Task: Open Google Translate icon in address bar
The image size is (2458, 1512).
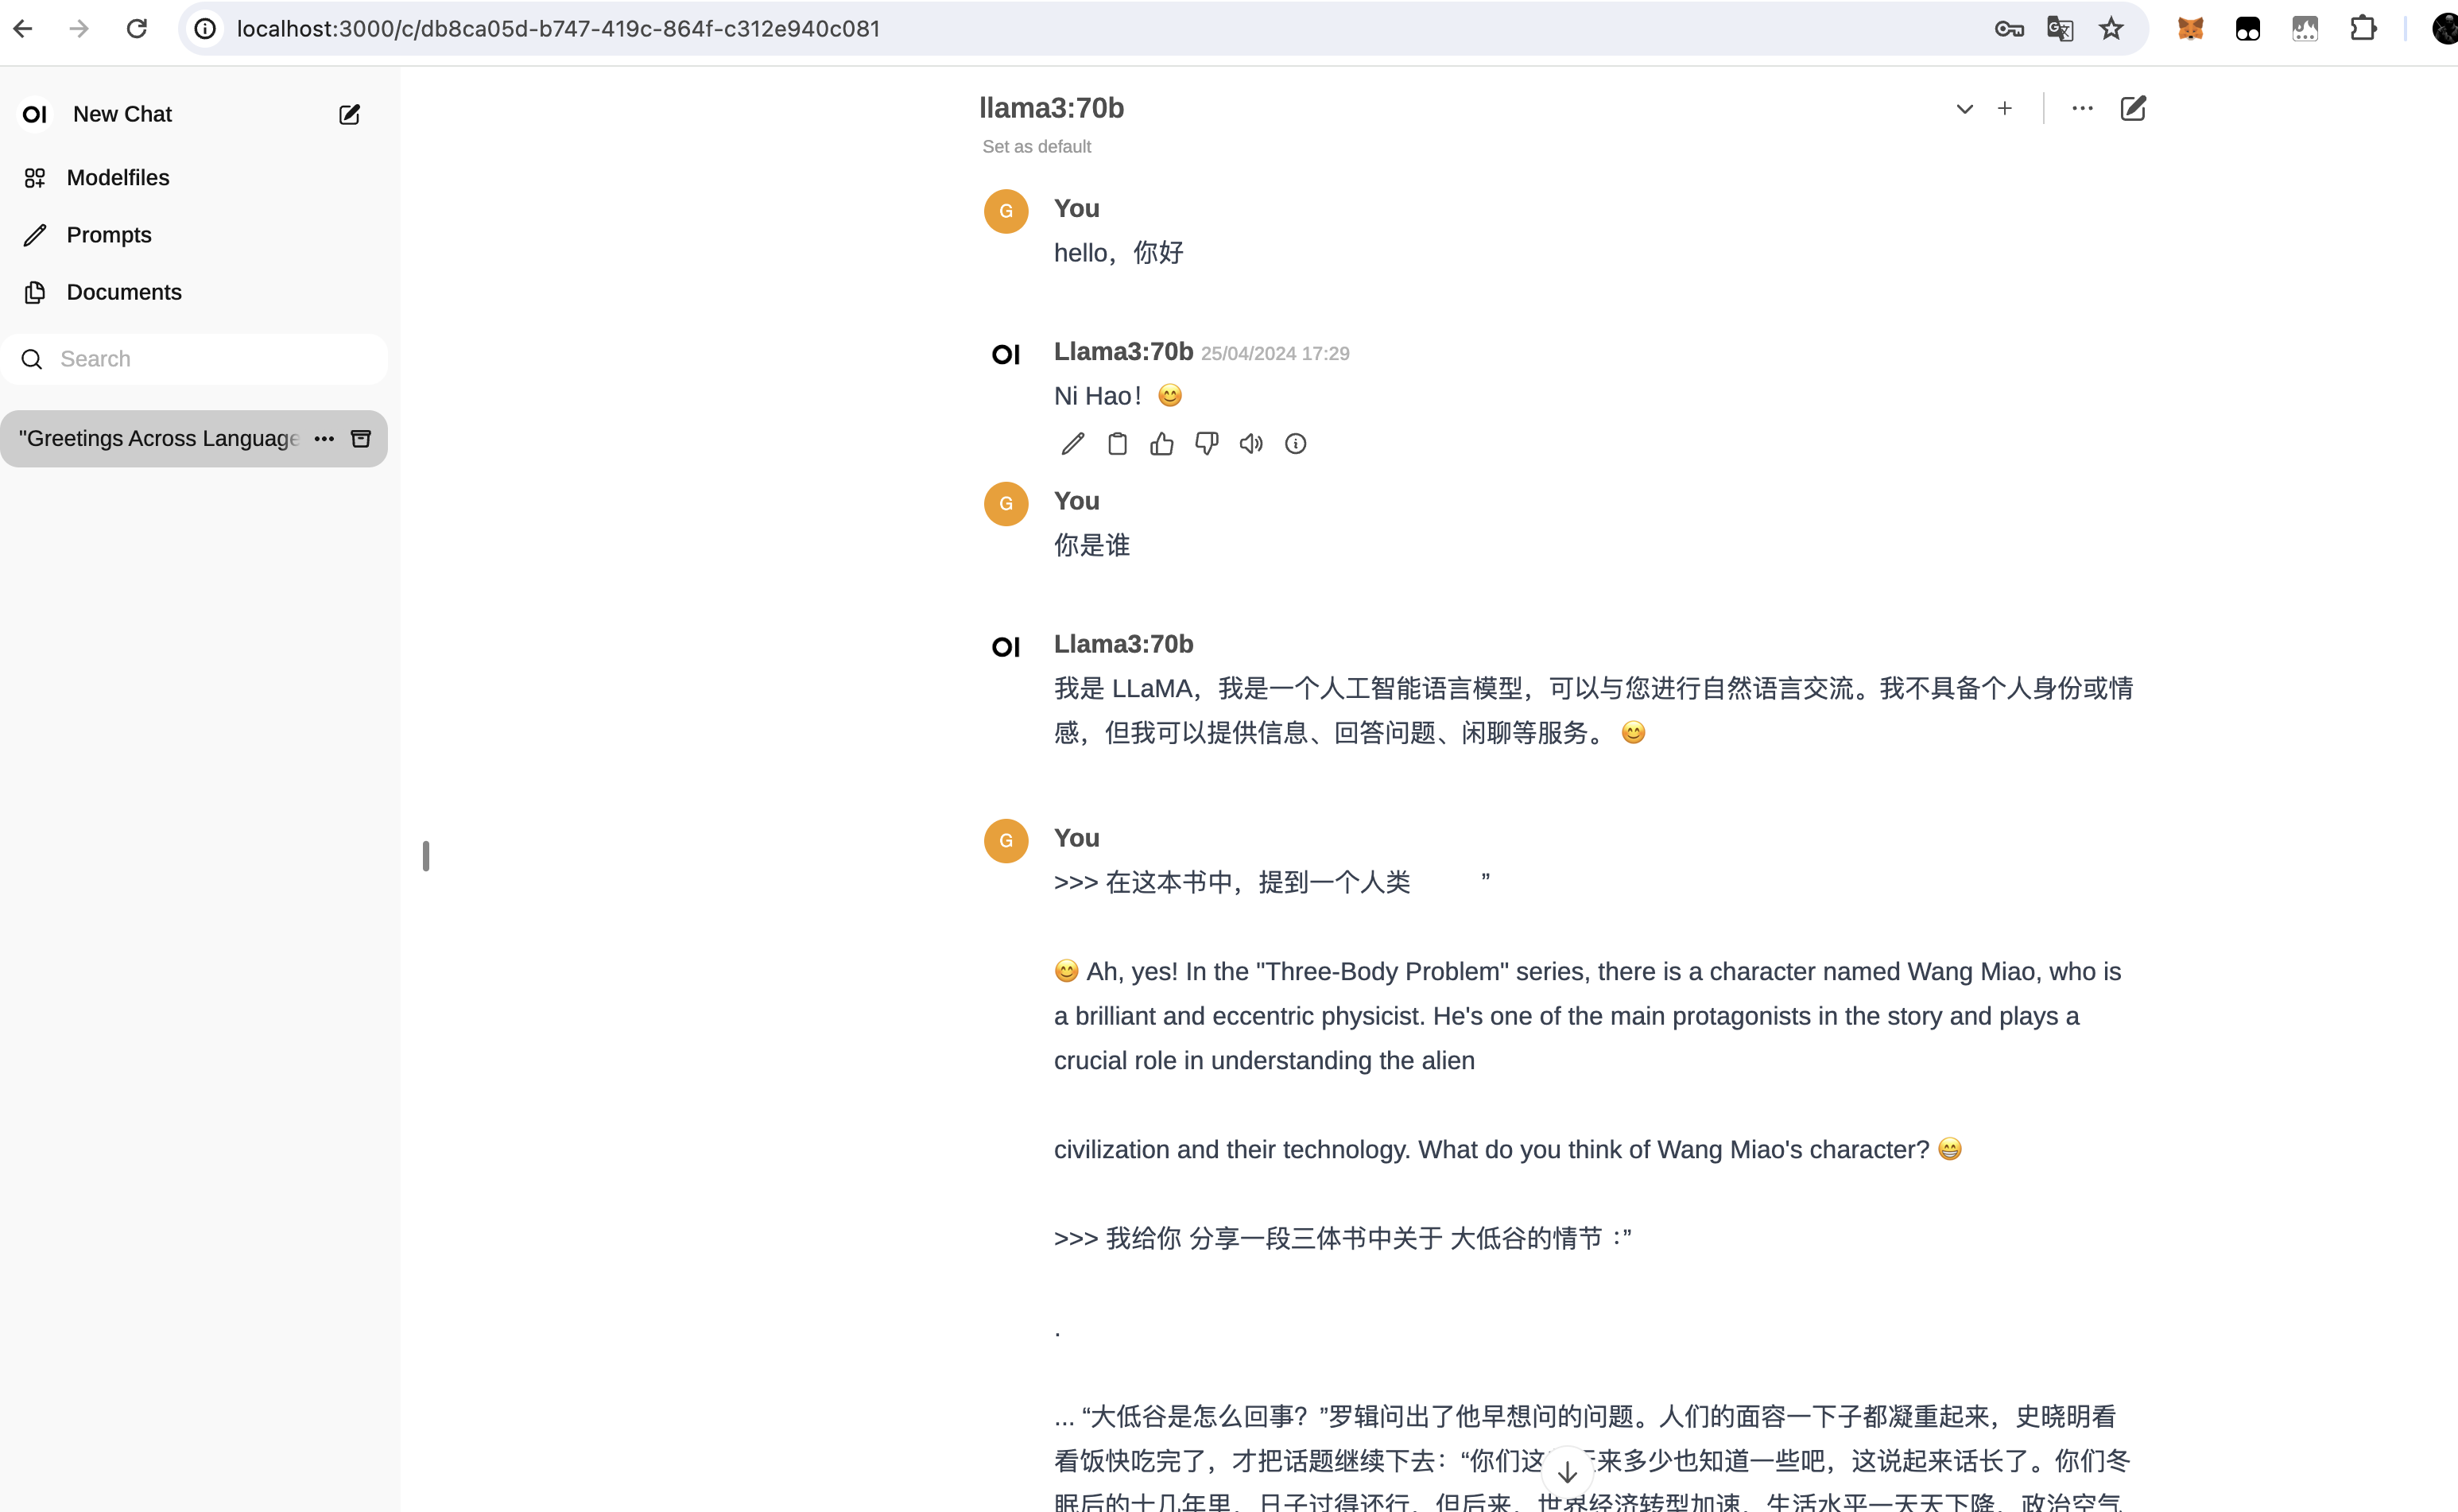Action: pyautogui.click(x=2059, y=29)
